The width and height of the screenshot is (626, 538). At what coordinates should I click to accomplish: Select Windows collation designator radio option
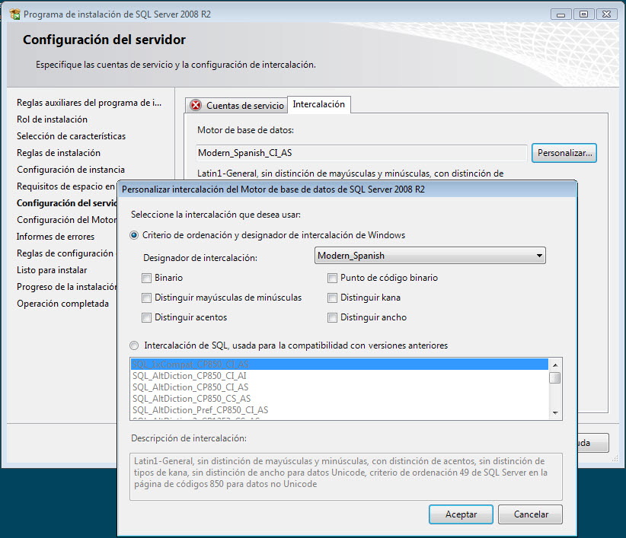[134, 235]
